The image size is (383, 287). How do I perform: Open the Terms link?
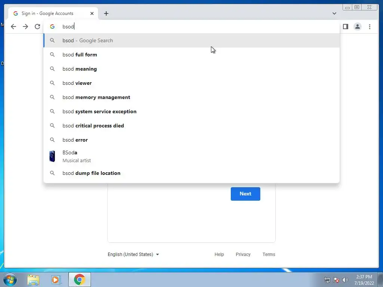click(x=269, y=254)
